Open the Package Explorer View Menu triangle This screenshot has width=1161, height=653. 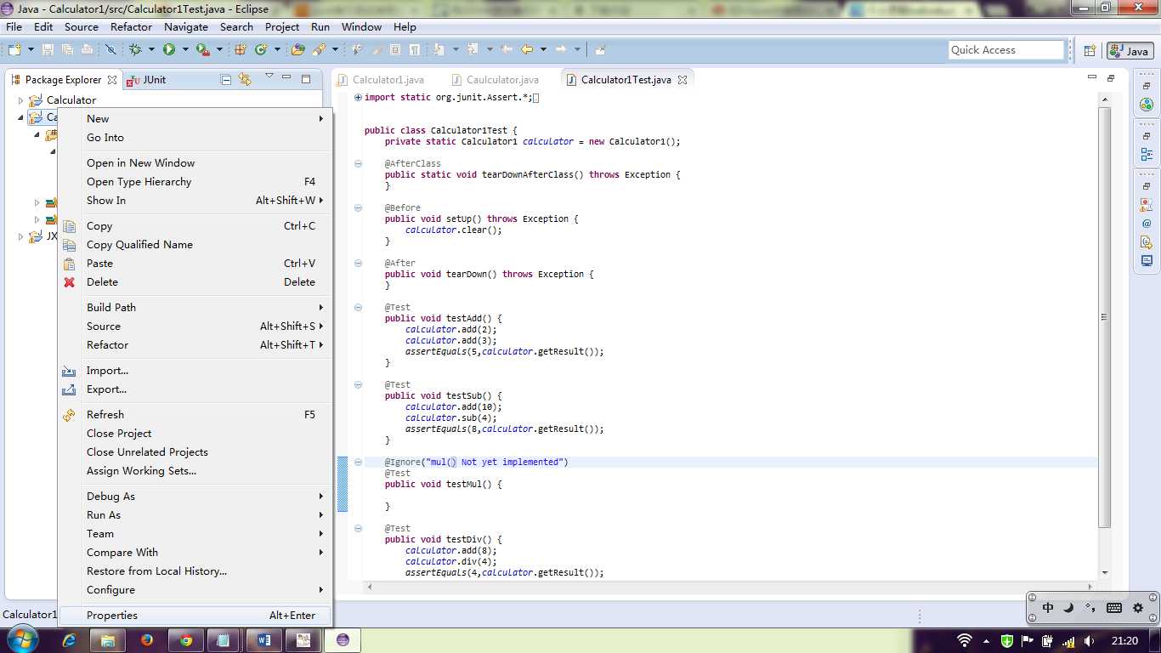point(269,76)
